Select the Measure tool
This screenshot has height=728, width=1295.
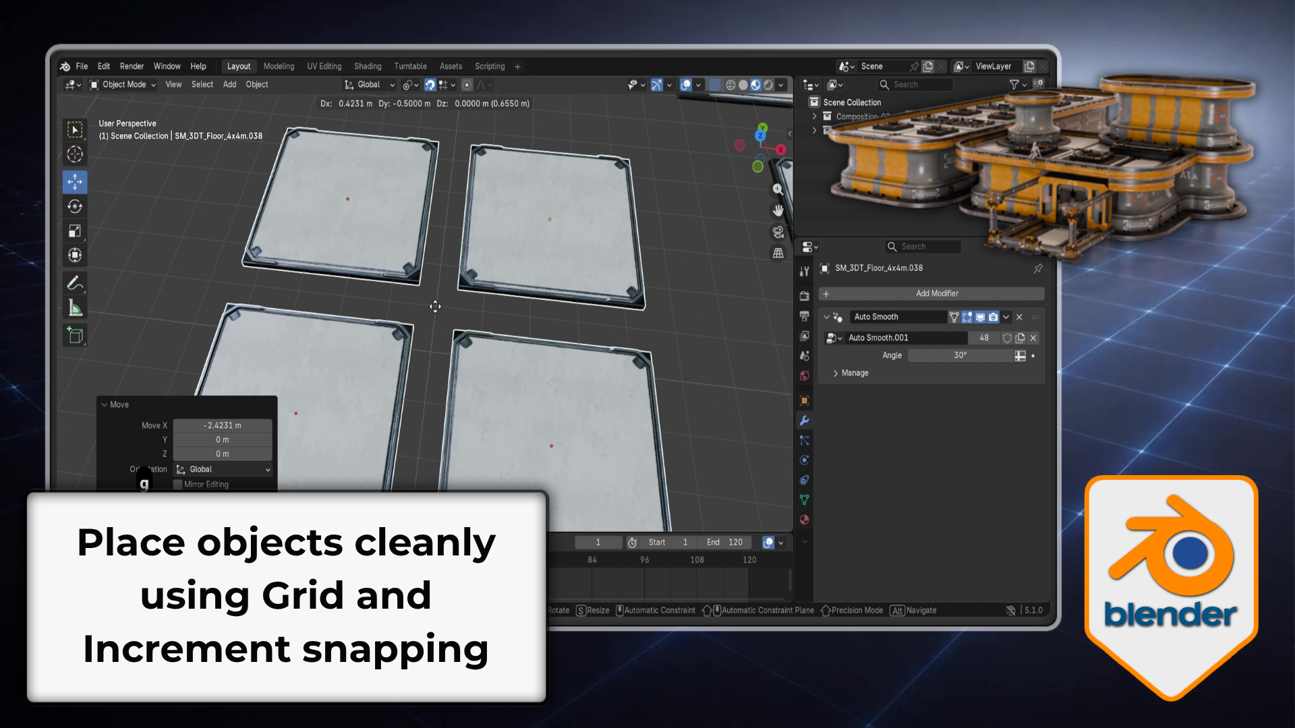coord(75,309)
